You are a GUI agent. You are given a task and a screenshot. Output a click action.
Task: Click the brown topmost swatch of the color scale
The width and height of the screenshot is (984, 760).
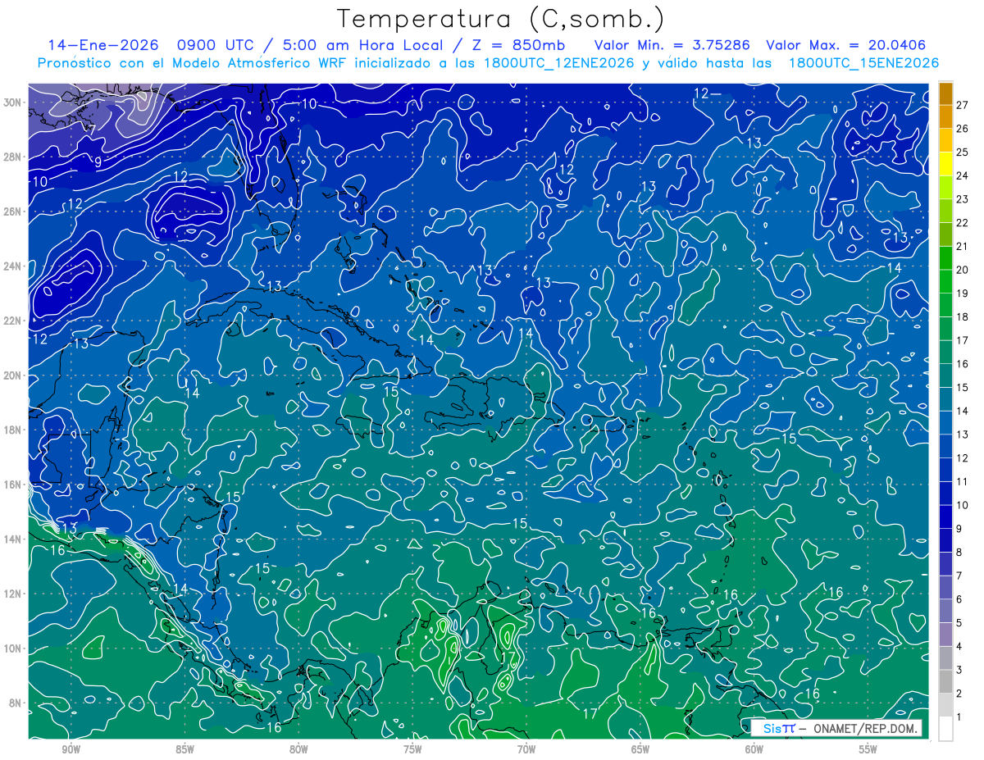tap(945, 93)
